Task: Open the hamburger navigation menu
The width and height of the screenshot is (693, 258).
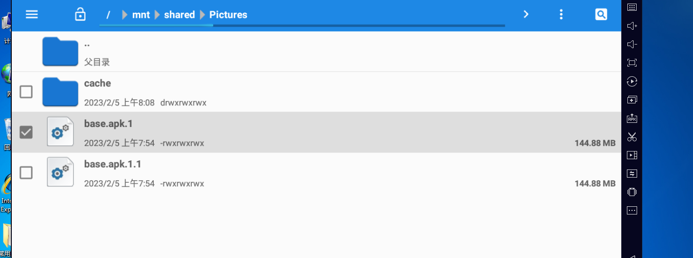Action: click(x=32, y=14)
